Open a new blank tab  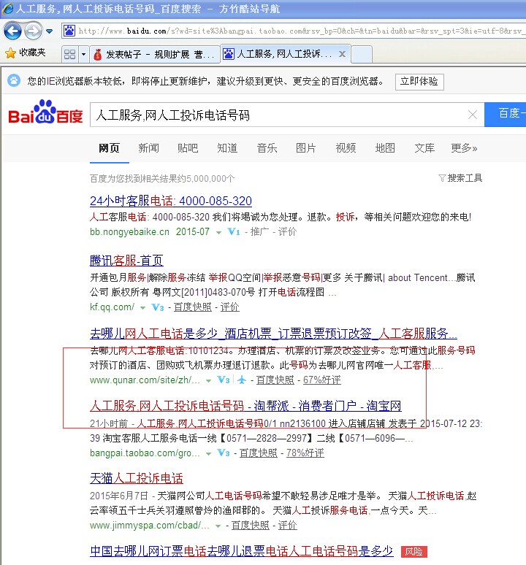coord(361,55)
